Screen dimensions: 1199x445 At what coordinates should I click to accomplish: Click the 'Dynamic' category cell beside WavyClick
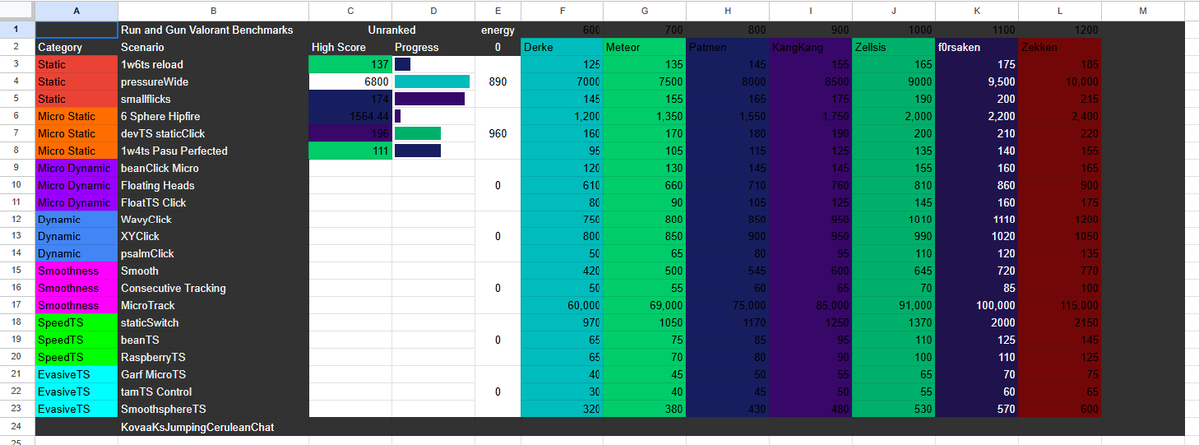point(75,220)
